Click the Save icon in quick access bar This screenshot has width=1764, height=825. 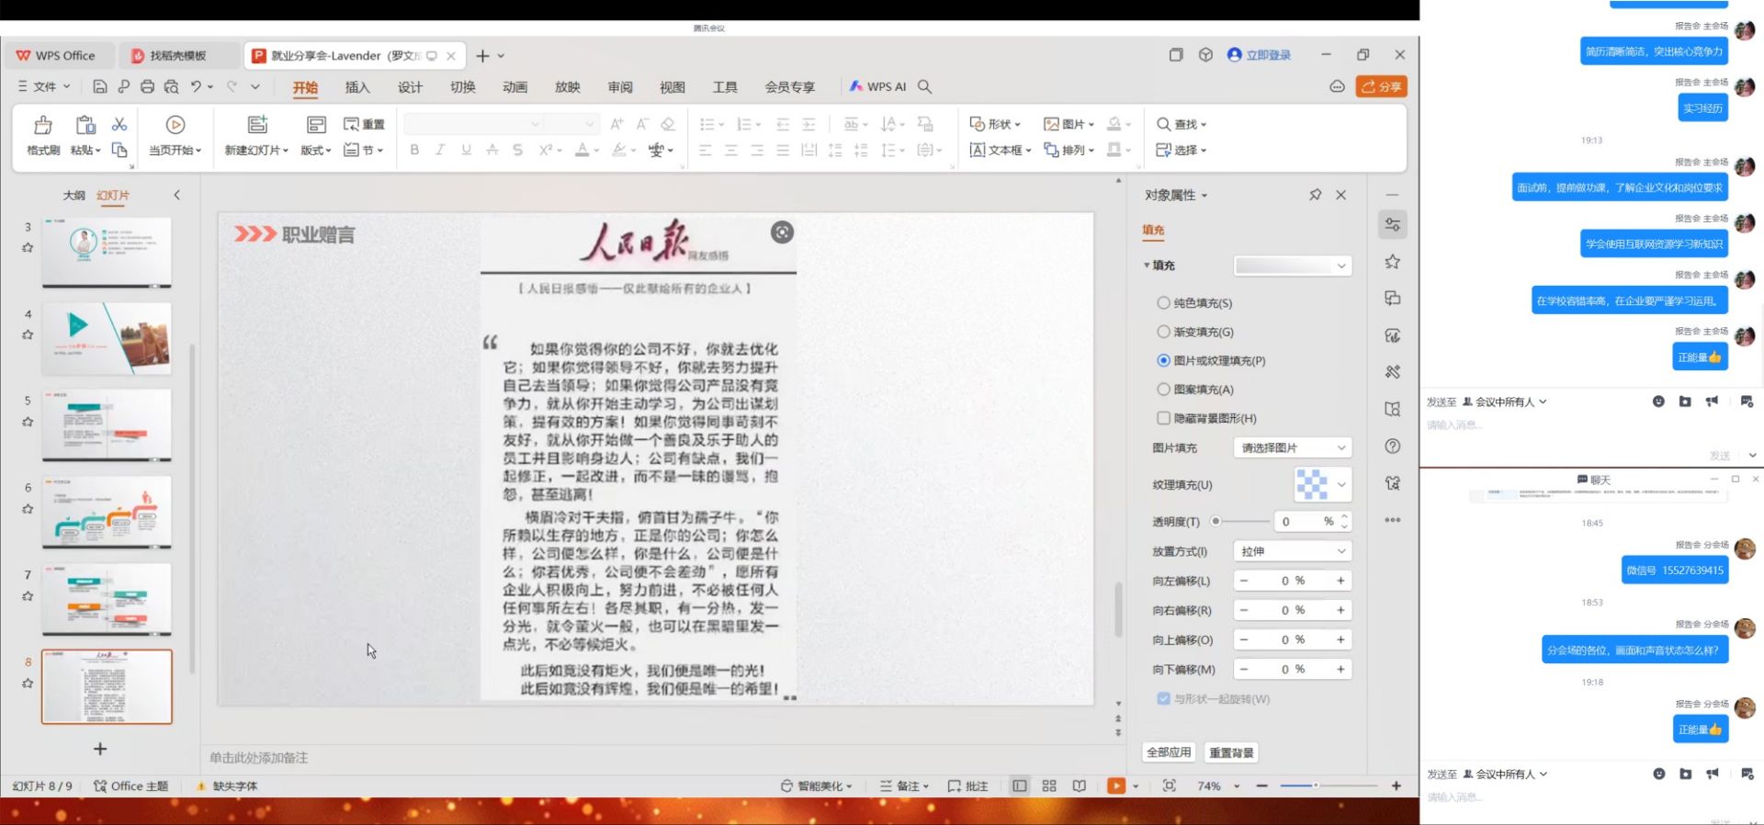(100, 86)
